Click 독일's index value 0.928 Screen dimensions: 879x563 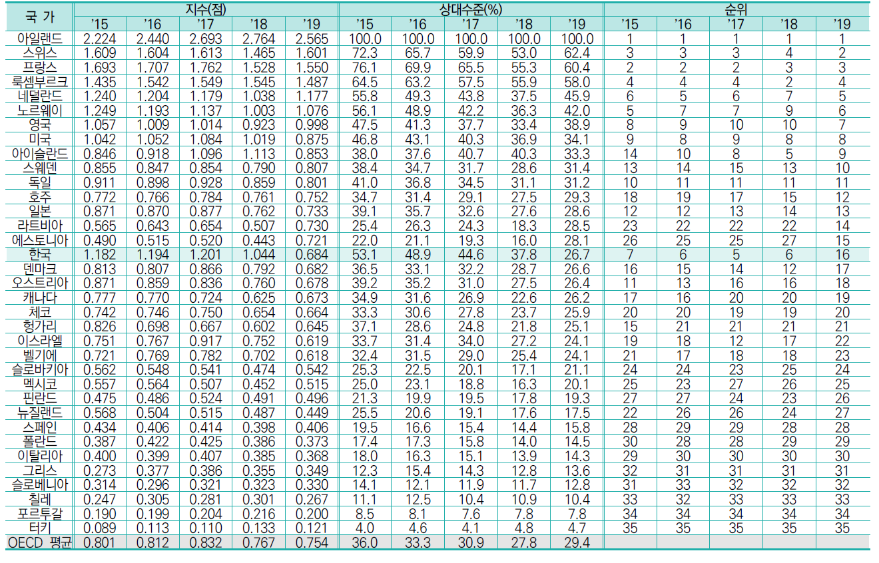(x=205, y=182)
